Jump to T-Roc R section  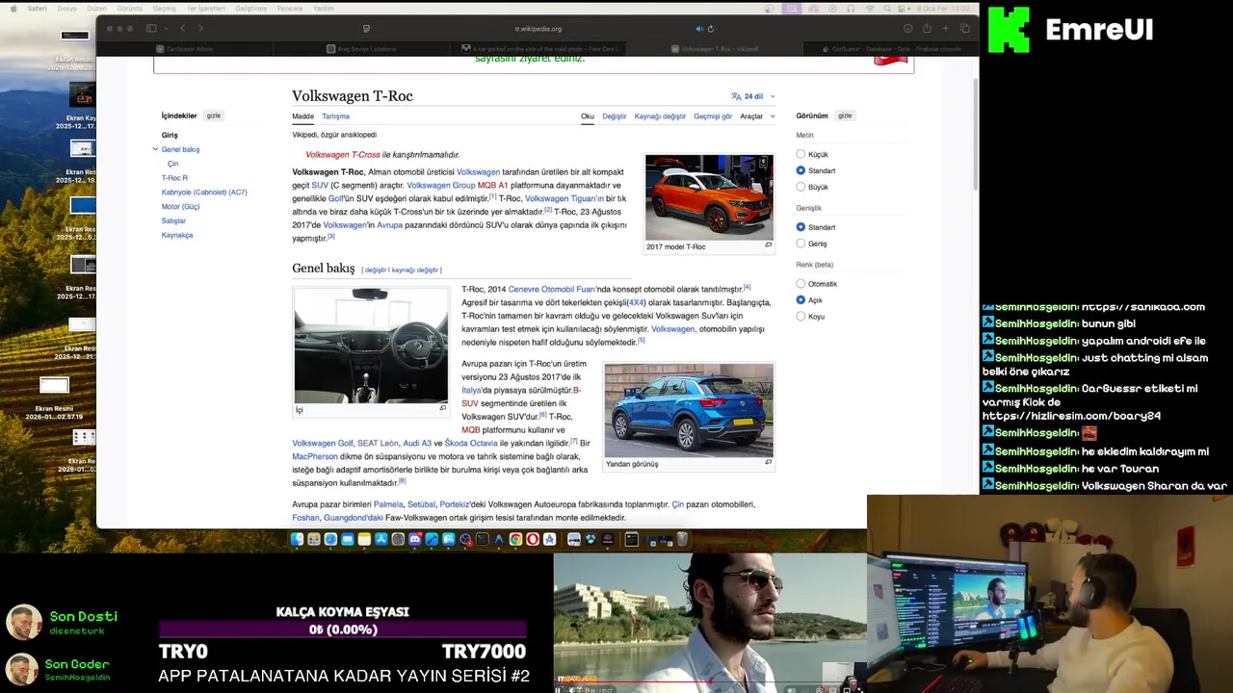coord(174,178)
